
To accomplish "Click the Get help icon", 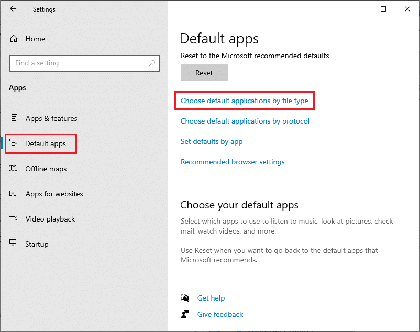I will 185,298.
